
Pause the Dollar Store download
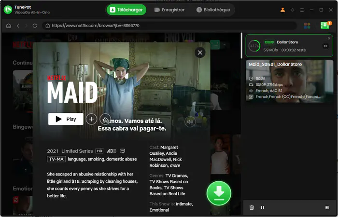pos(325,46)
